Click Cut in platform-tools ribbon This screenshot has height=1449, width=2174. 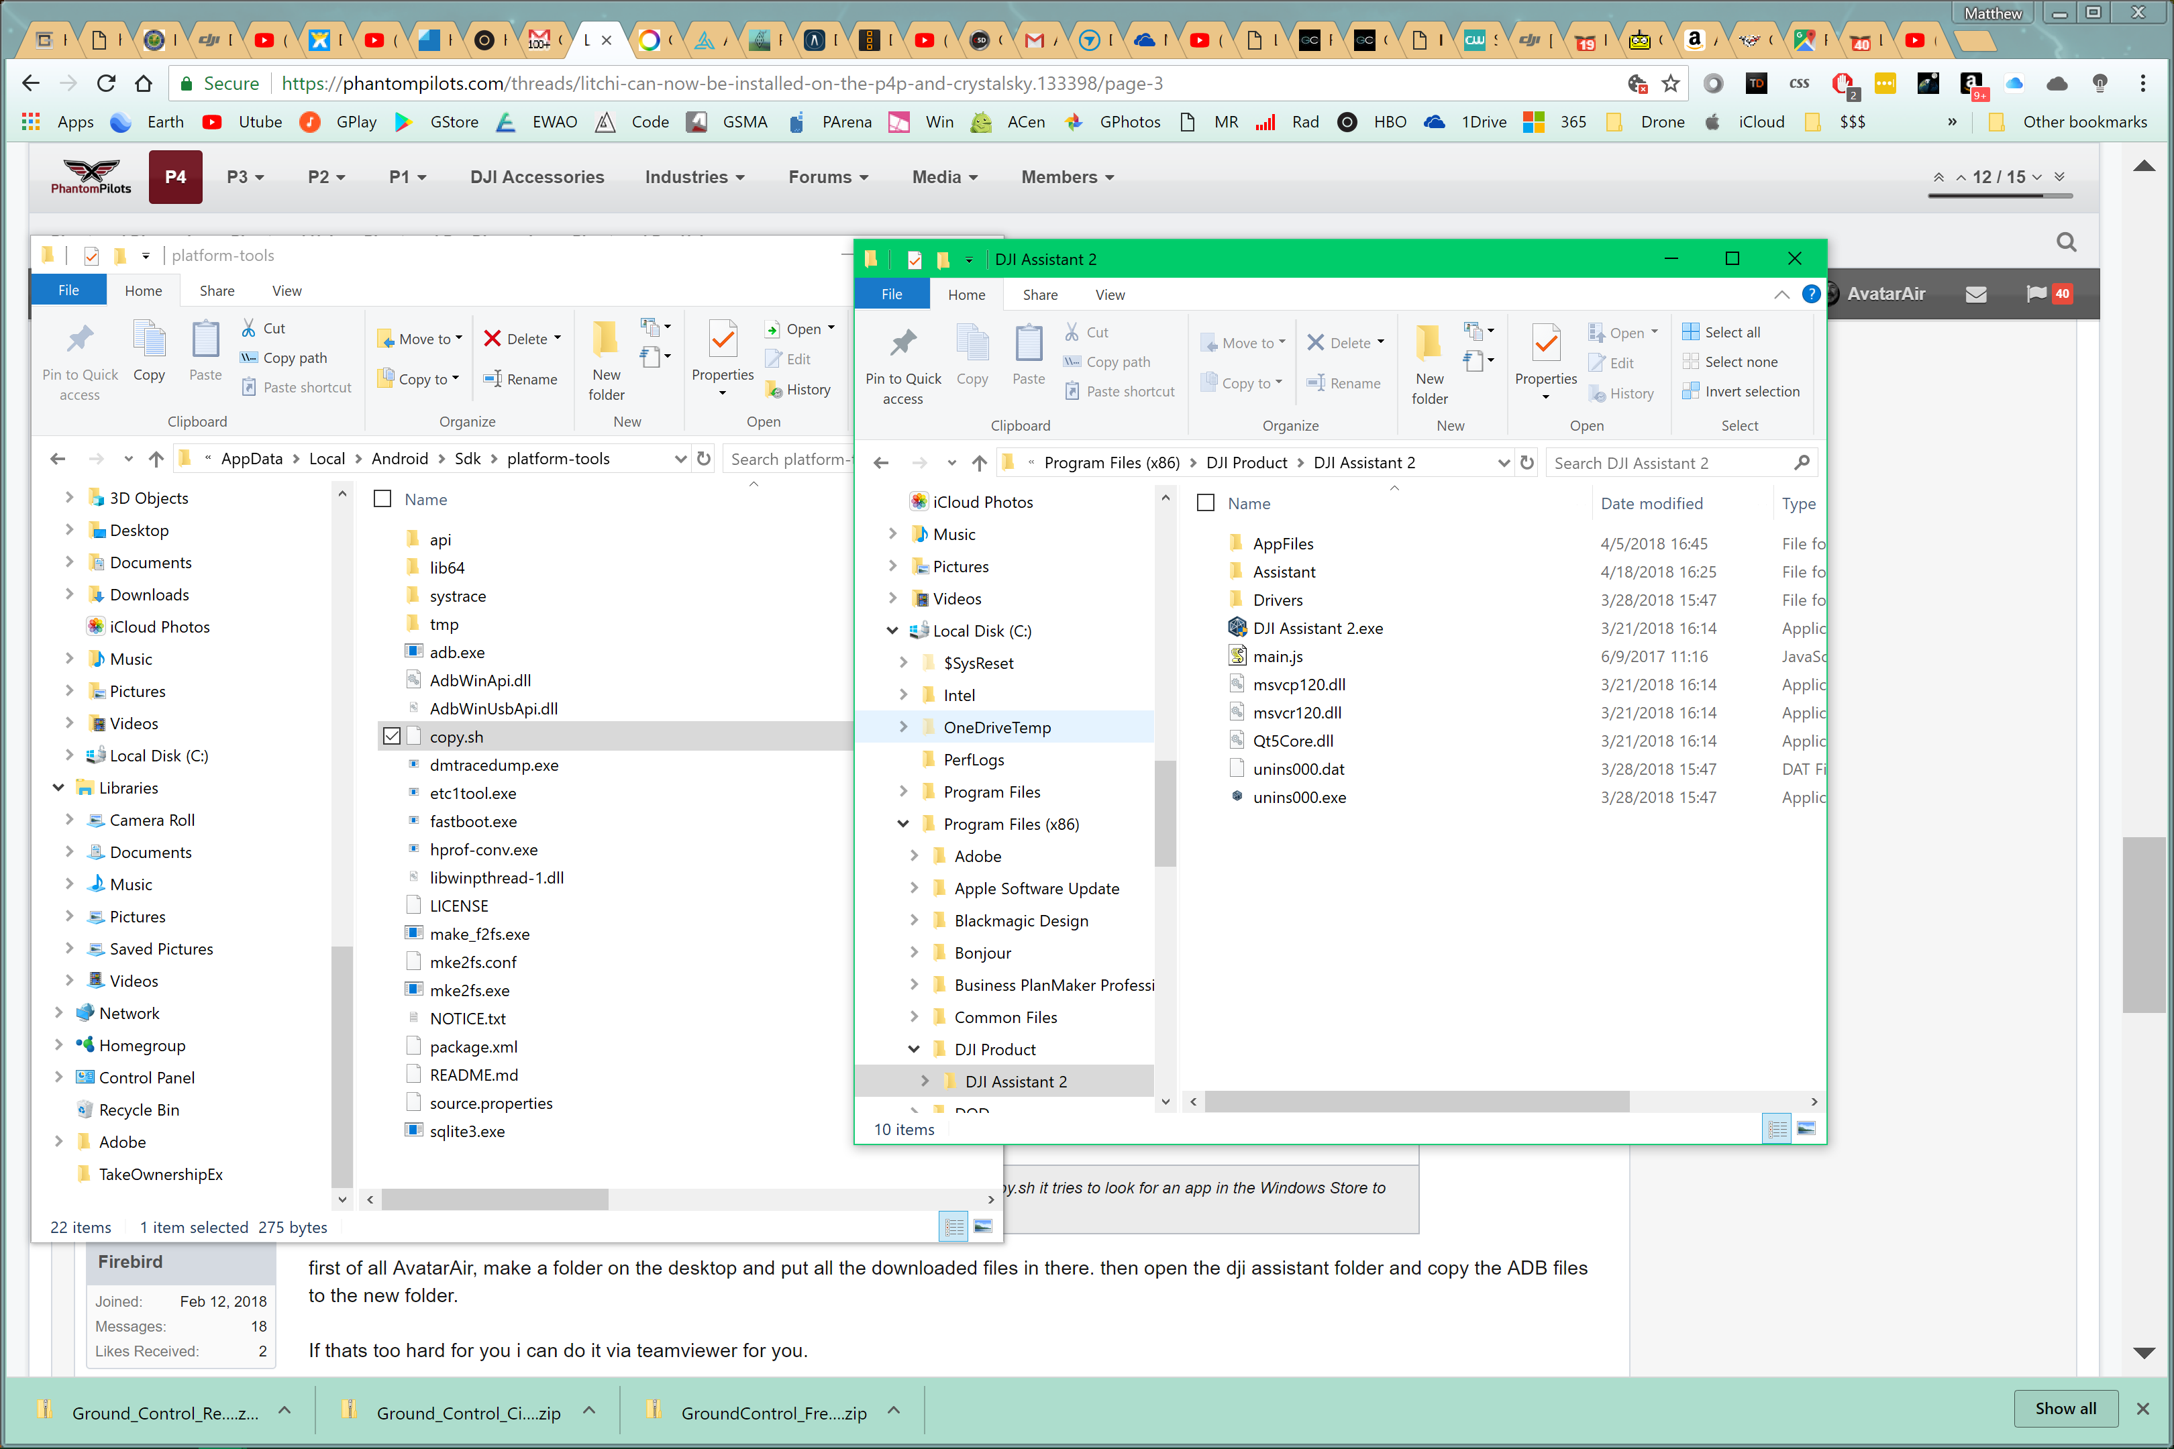click(x=262, y=328)
